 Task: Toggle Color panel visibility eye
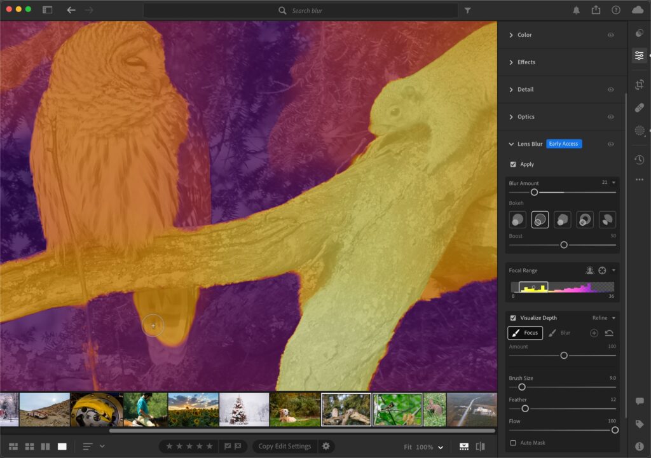[610, 35]
